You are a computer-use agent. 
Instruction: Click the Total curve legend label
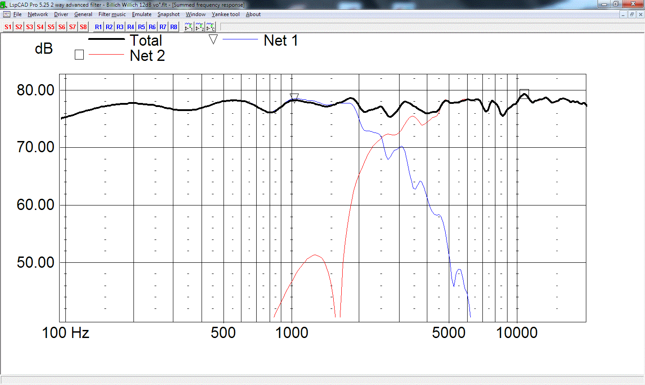pos(146,41)
